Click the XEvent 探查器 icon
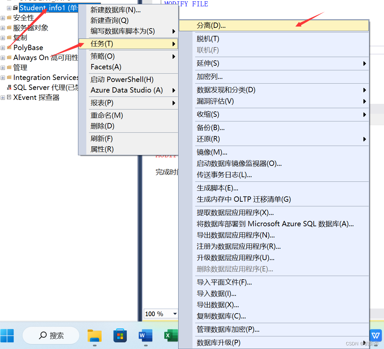Viewport: 384px width, 349px height. click(x=9, y=97)
